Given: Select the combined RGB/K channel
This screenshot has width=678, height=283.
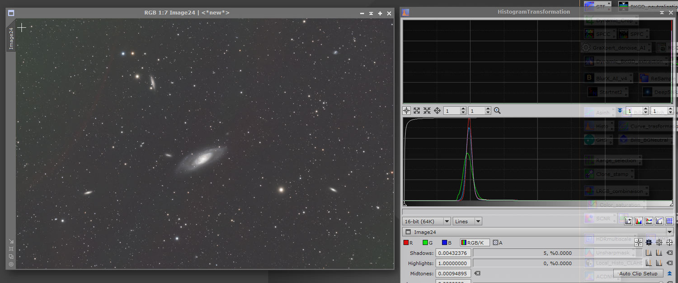Looking at the screenshot, I should [x=475, y=243].
